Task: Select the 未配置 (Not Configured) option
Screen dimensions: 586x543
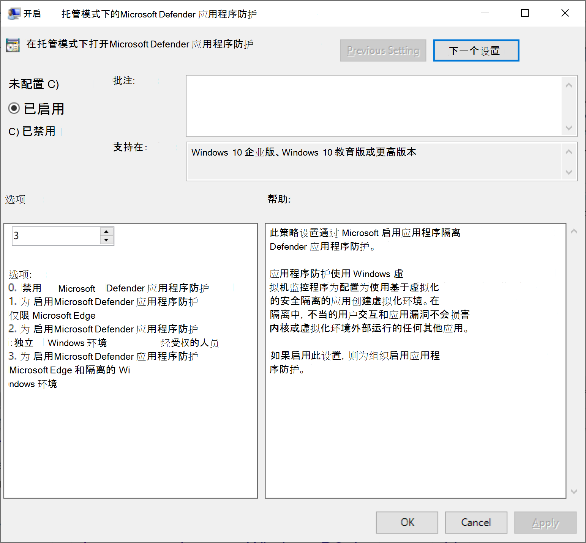Action: coord(33,84)
